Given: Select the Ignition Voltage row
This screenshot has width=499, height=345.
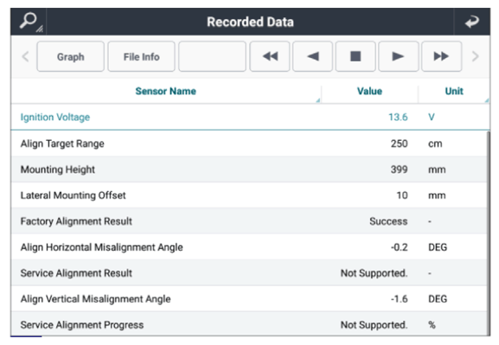Looking at the screenshot, I should pyautogui.click(x=250, y=117).
